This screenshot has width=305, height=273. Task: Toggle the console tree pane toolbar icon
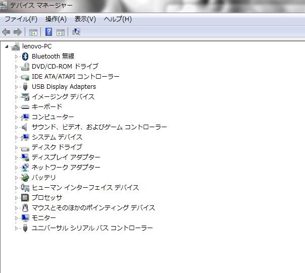[33, 32]
